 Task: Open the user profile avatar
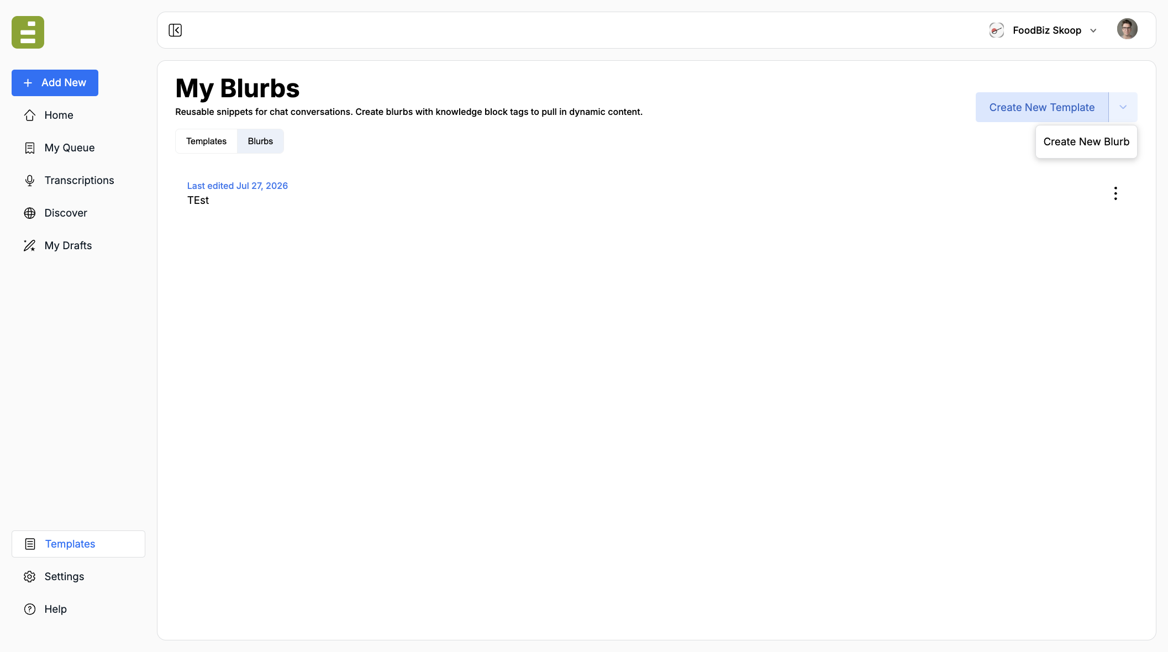pos(1127,29)
